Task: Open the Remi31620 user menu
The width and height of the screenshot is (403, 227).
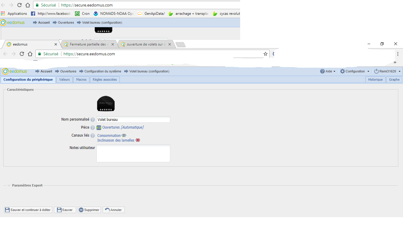Action: 387,71
